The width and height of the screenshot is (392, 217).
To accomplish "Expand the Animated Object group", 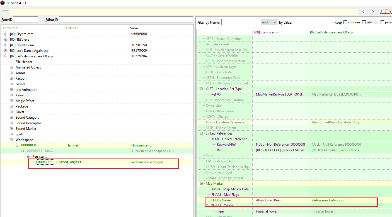I will tap(11, 67).
